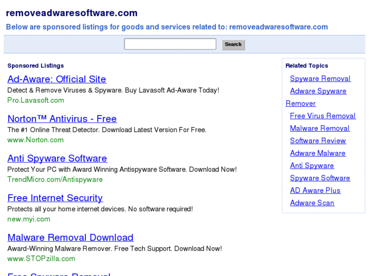The height and width of the screenshot is (276, 369).
Task: Select the Spyware Removal related topic
Action: pos(320,78)
